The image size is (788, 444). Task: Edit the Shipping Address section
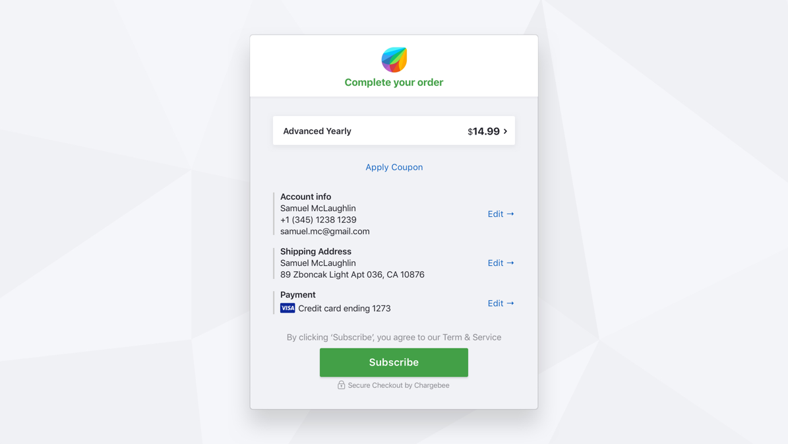point(495,263)
